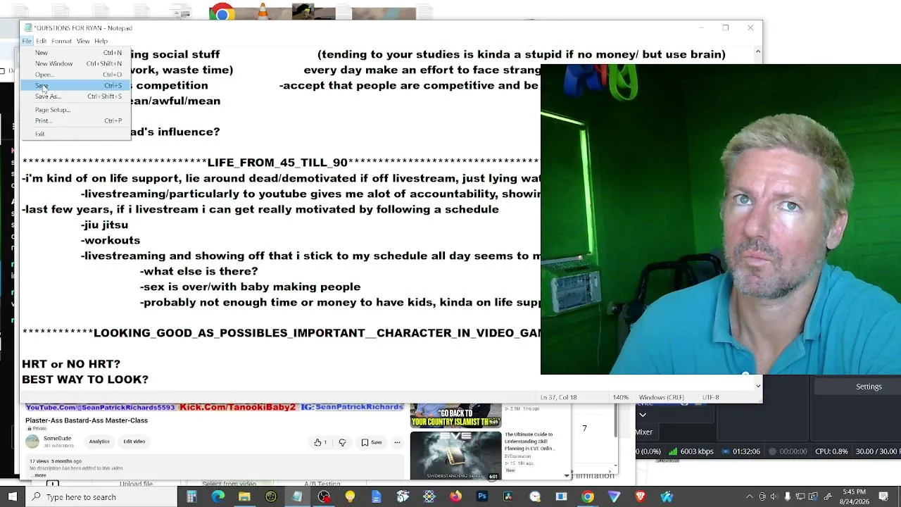Viewport: 901px width, 507px height.
Task: Click 'Windows (CRLF)' in the Notepad status bar
Action: [x=661, y=397]
